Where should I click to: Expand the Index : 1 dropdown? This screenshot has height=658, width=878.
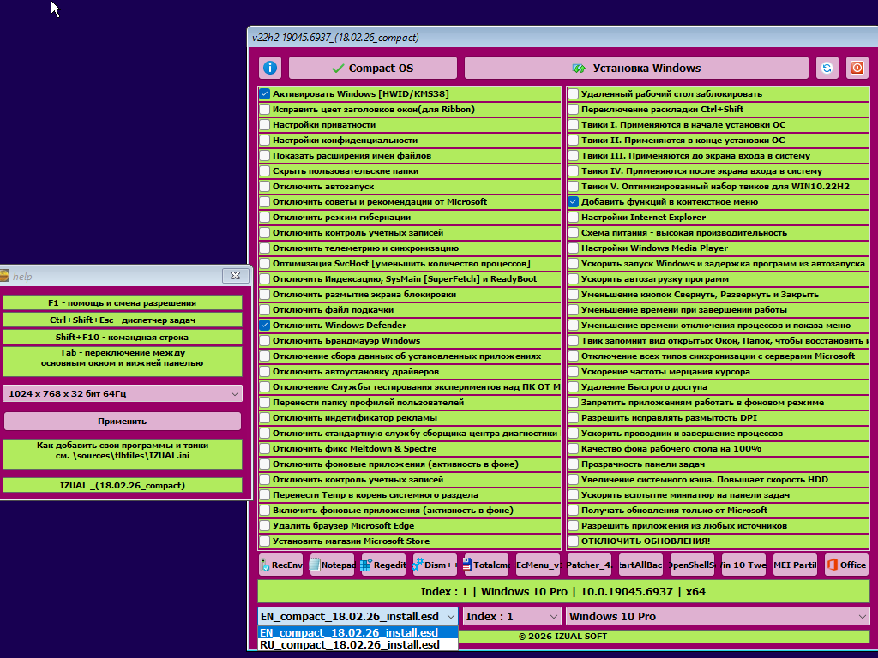point(512,617)
